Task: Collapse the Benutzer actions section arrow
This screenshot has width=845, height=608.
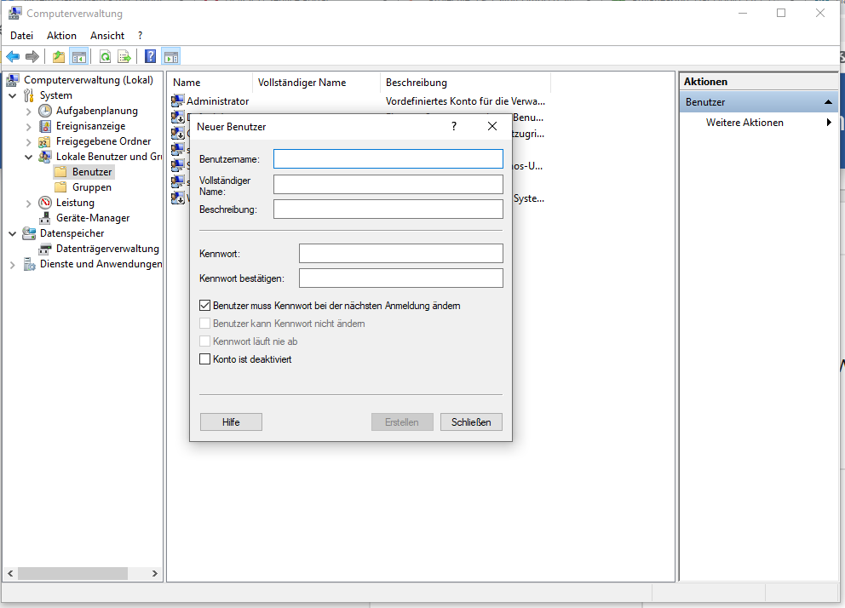Action: point(828,102)
